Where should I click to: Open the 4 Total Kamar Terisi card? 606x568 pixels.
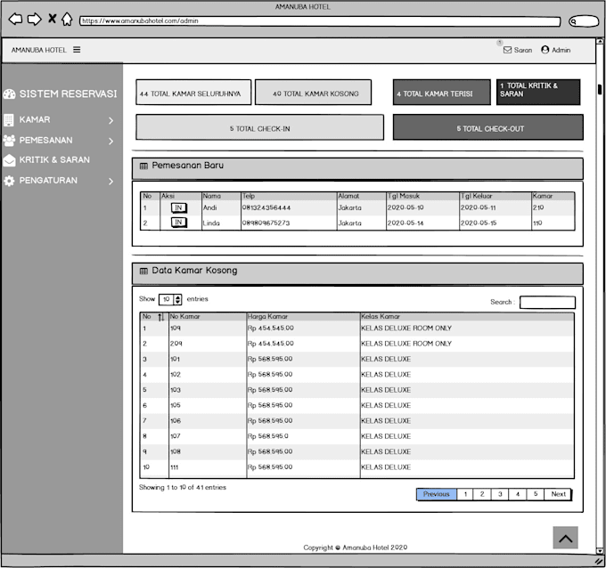coord(442,93)
